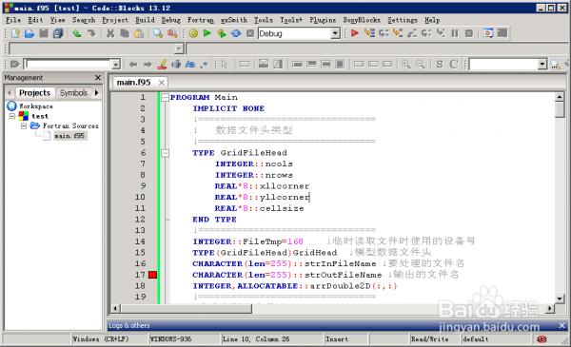This screenshot has height=347, width=571.
Task: Start debugging with the red arrow icon
Action: pos(355,33)
